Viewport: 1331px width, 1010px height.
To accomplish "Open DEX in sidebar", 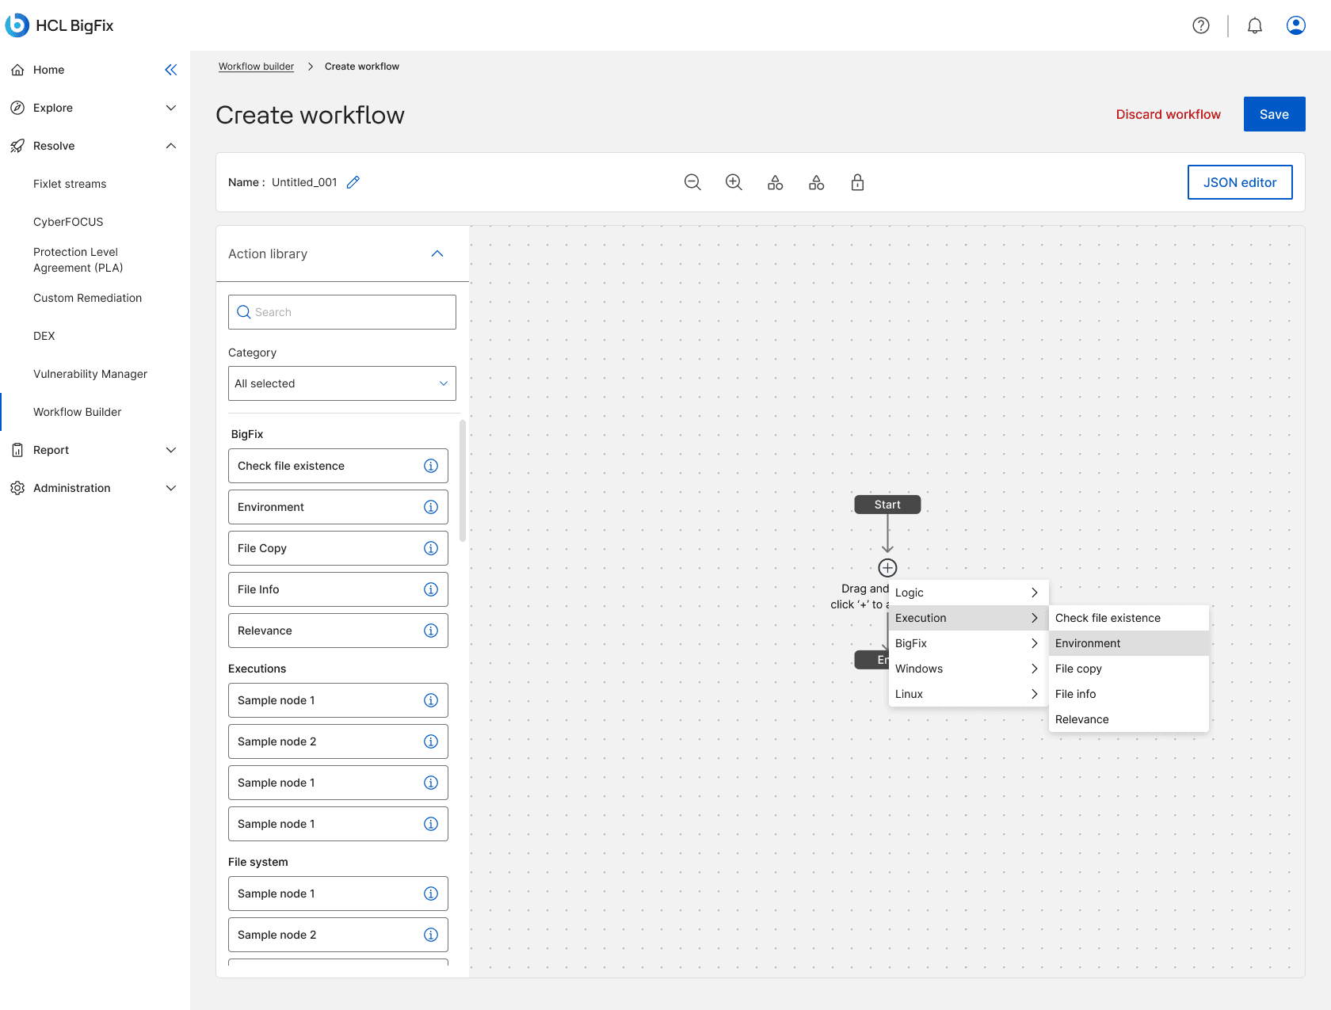I will (44, 336).
